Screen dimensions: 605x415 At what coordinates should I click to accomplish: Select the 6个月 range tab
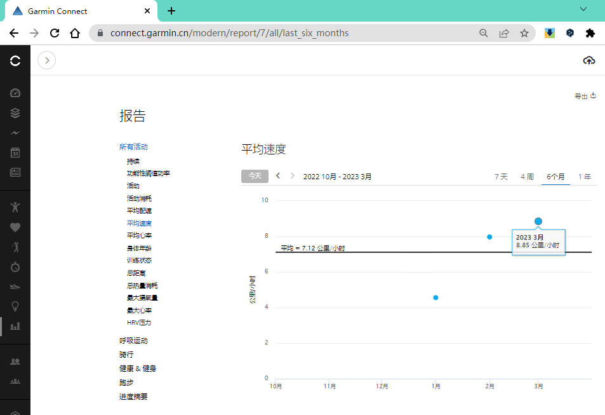(555, 177)
